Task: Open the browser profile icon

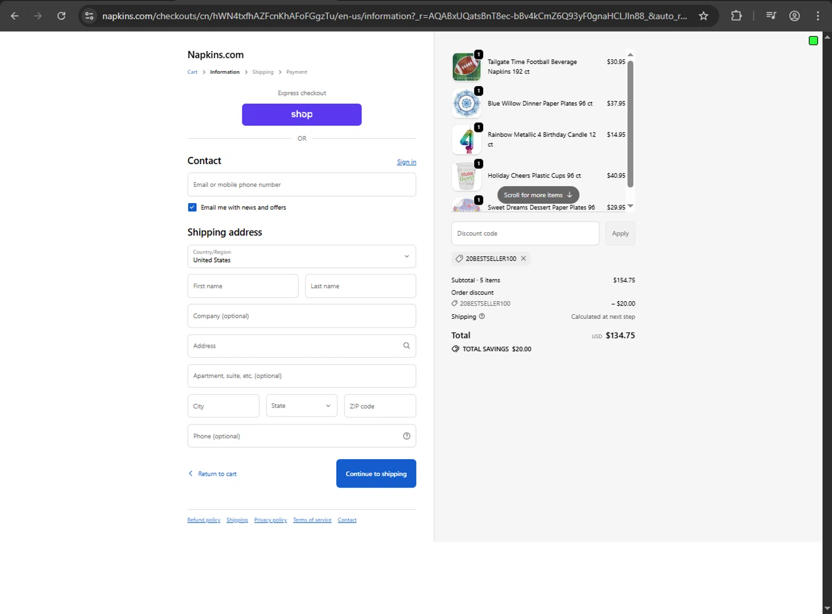Action: tap(794, 16)
